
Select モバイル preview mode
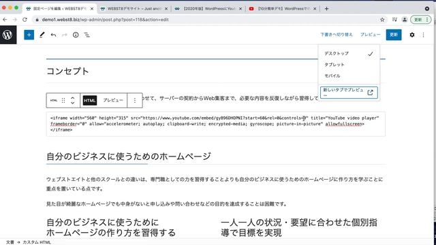(349, 76)
